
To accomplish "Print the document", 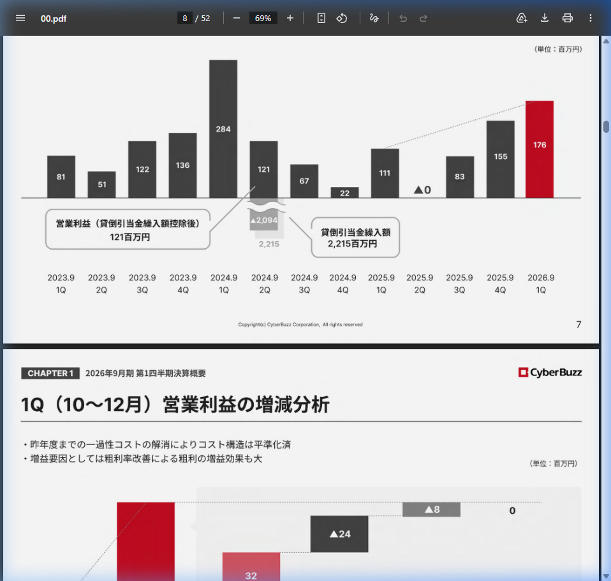I will (x=568, y=18).
